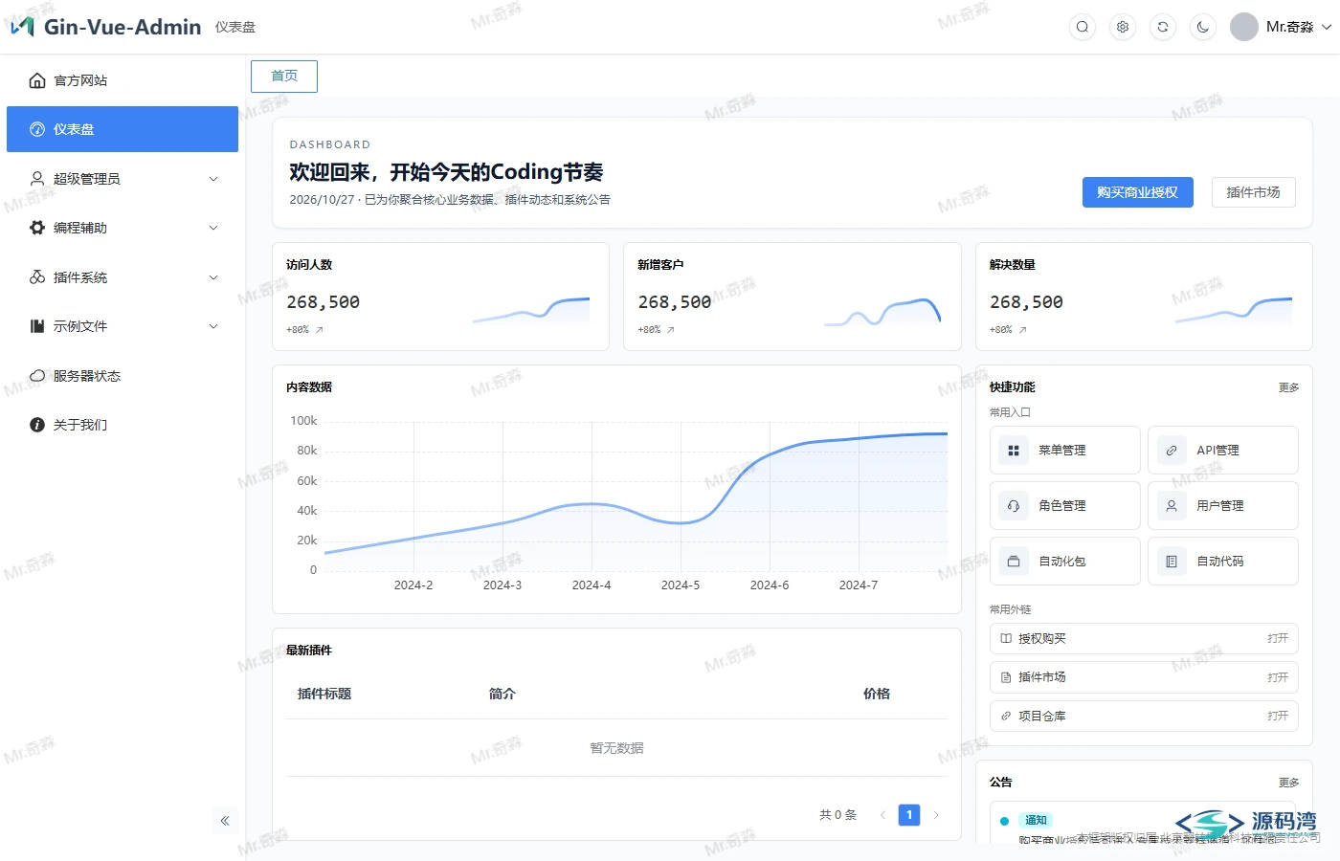Open the 角色管理 shortcut card
Image resolution: width=1340 pixels, height=861 pixels.
[1065, 506]
